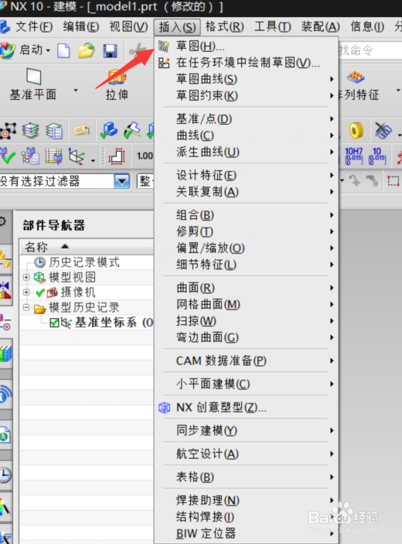402x544 pixels.
Task: Expand the 摄像机 tree node
Action: click(x=26, y=293)
